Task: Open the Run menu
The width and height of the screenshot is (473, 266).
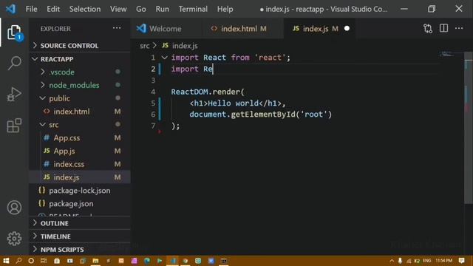Action: click(x=163, y=9)
